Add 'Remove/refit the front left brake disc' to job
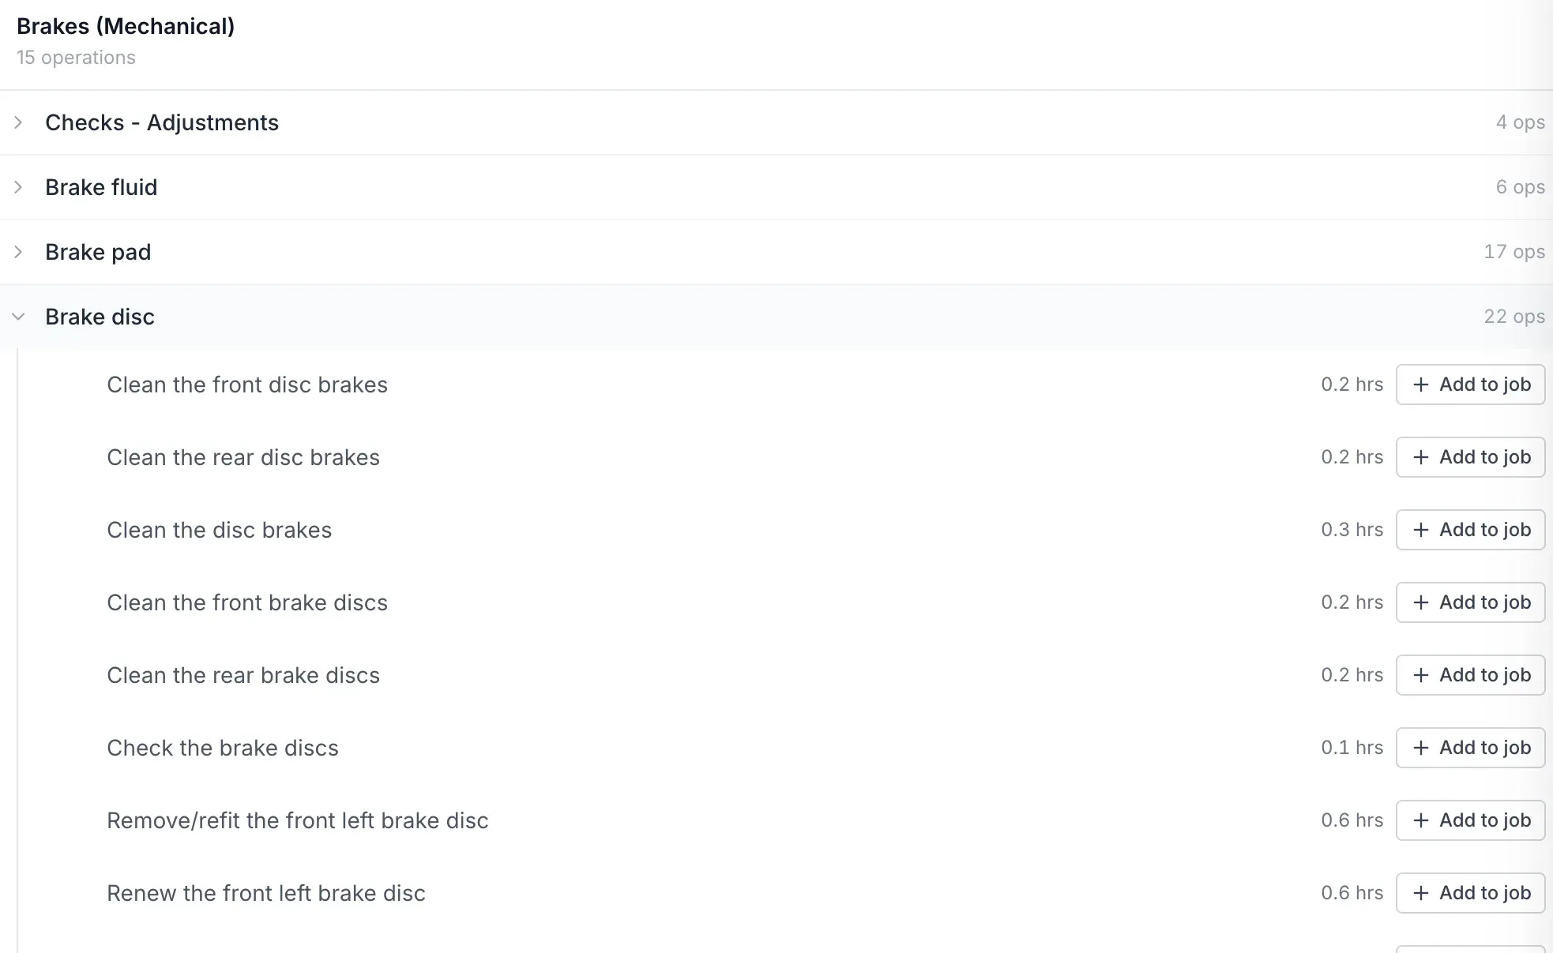 (x=1470, y=820)
